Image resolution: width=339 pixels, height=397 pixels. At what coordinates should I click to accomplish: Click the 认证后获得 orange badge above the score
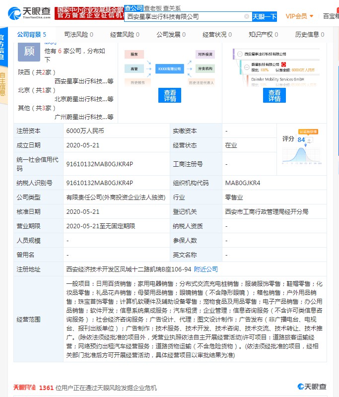pyautogui.click(x=308, y=132)
